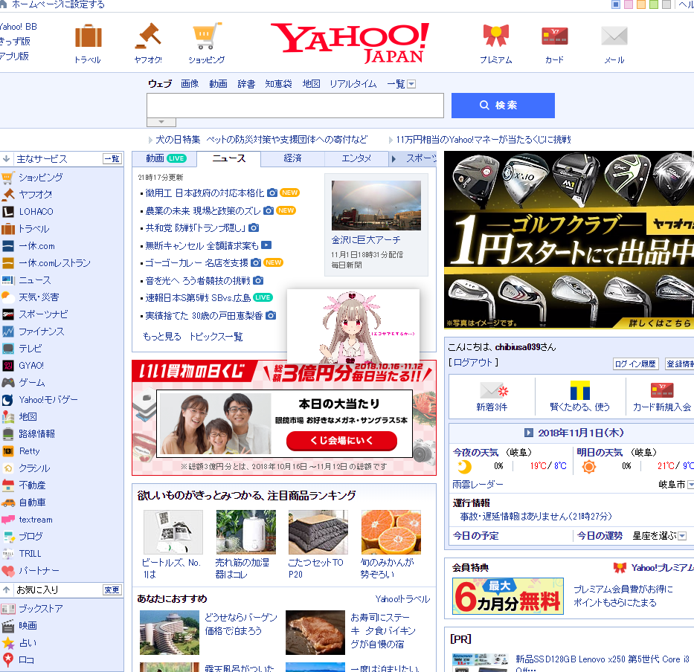This screenshot has width=694, height=672.
Task: Click the ファイナンス chart icon in sidebar
Action: (8, 332)
